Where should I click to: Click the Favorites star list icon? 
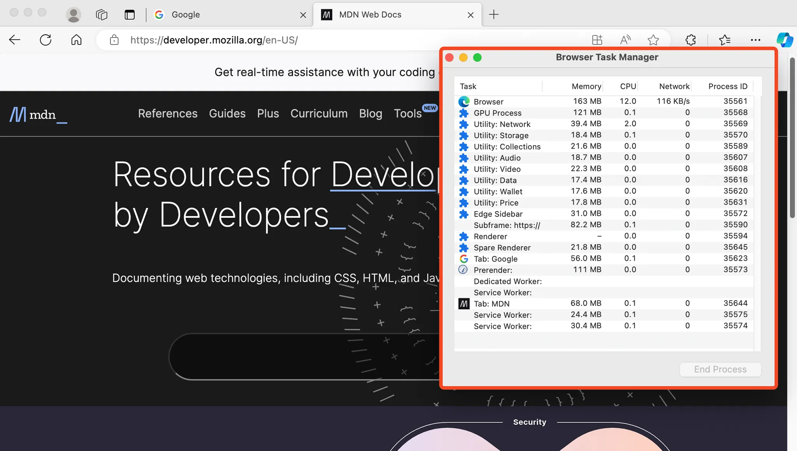pyautogui.click(x=725, y=40)
